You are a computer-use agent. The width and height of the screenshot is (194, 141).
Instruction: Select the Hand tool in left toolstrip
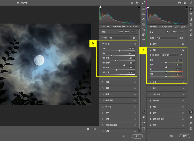pos(143,117)
